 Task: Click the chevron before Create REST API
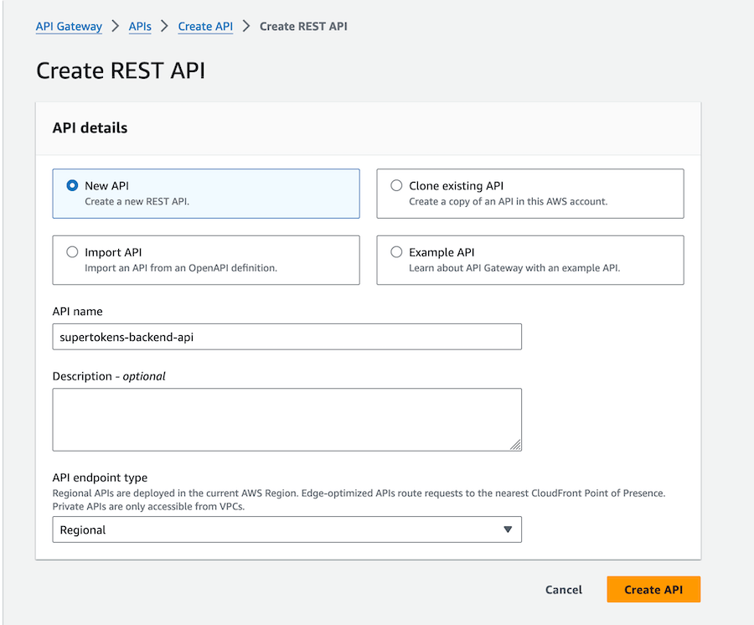pyautogui.click(x=243, y=26)
